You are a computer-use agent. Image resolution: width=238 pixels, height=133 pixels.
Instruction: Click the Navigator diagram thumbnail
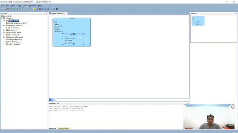coord(198,21)
